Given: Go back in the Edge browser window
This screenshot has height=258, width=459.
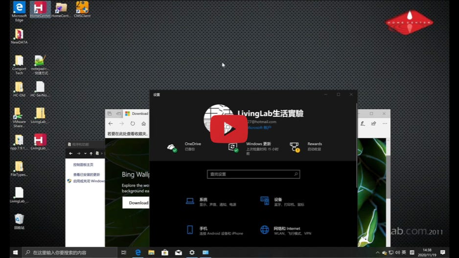Looking at the screenshot, I should pyautogui.click(x=111, y=124).
